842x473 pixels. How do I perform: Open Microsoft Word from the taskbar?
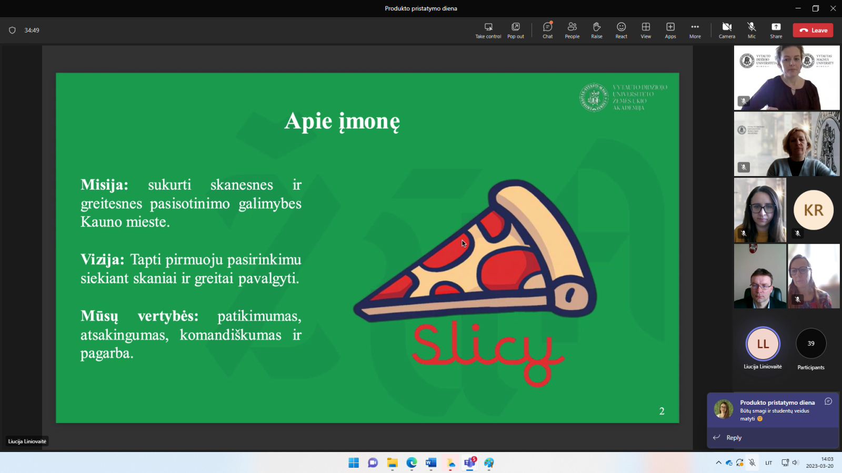click(x=431, y=462)
